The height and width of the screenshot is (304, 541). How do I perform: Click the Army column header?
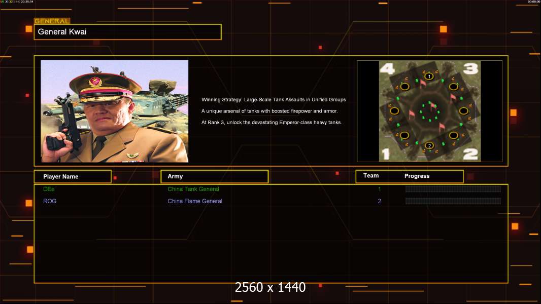[215, 177]
